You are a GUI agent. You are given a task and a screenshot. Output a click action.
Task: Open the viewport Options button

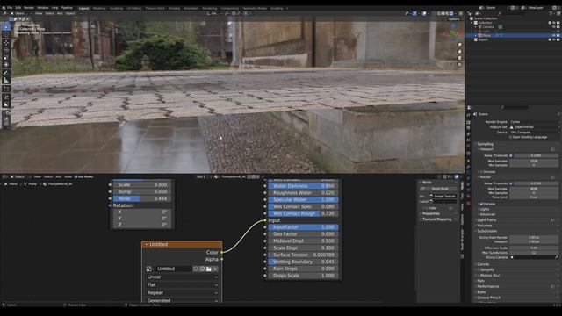coord(454,19)
